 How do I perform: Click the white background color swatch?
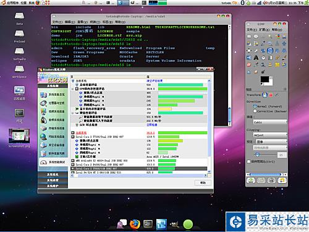[270, 82]
